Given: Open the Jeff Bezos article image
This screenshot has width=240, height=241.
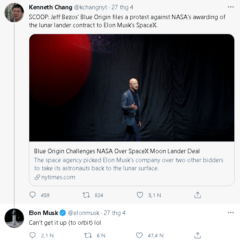Looking at the screenshot, I should 132,88.
